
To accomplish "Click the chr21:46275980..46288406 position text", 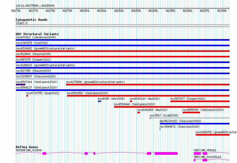I will (x=35, y=6).
